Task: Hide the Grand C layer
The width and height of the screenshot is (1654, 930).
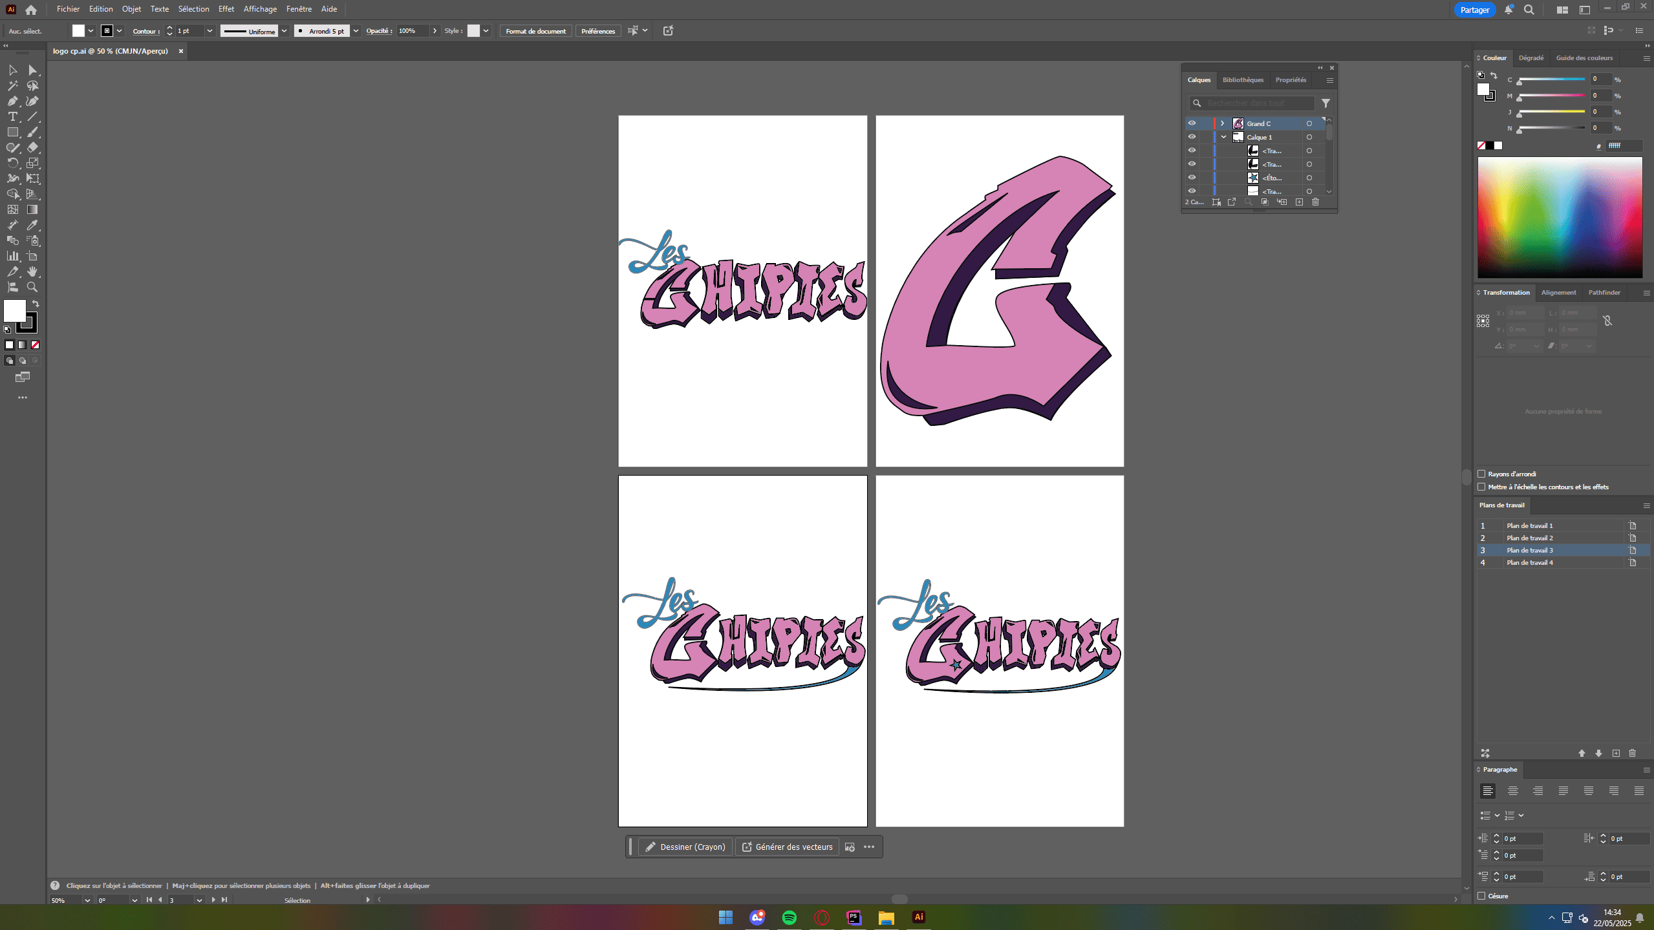Action: tap(1192, 123)
